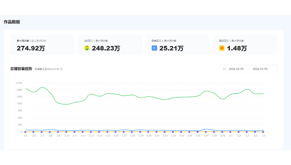Click the y-axis value 1500
This screenshot has width=291, height=165.
click(19, 97)
